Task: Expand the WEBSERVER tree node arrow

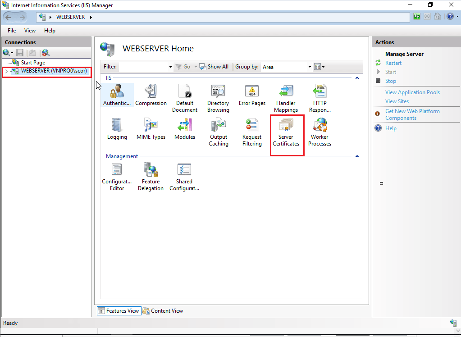Action: (x=6, y=71)
